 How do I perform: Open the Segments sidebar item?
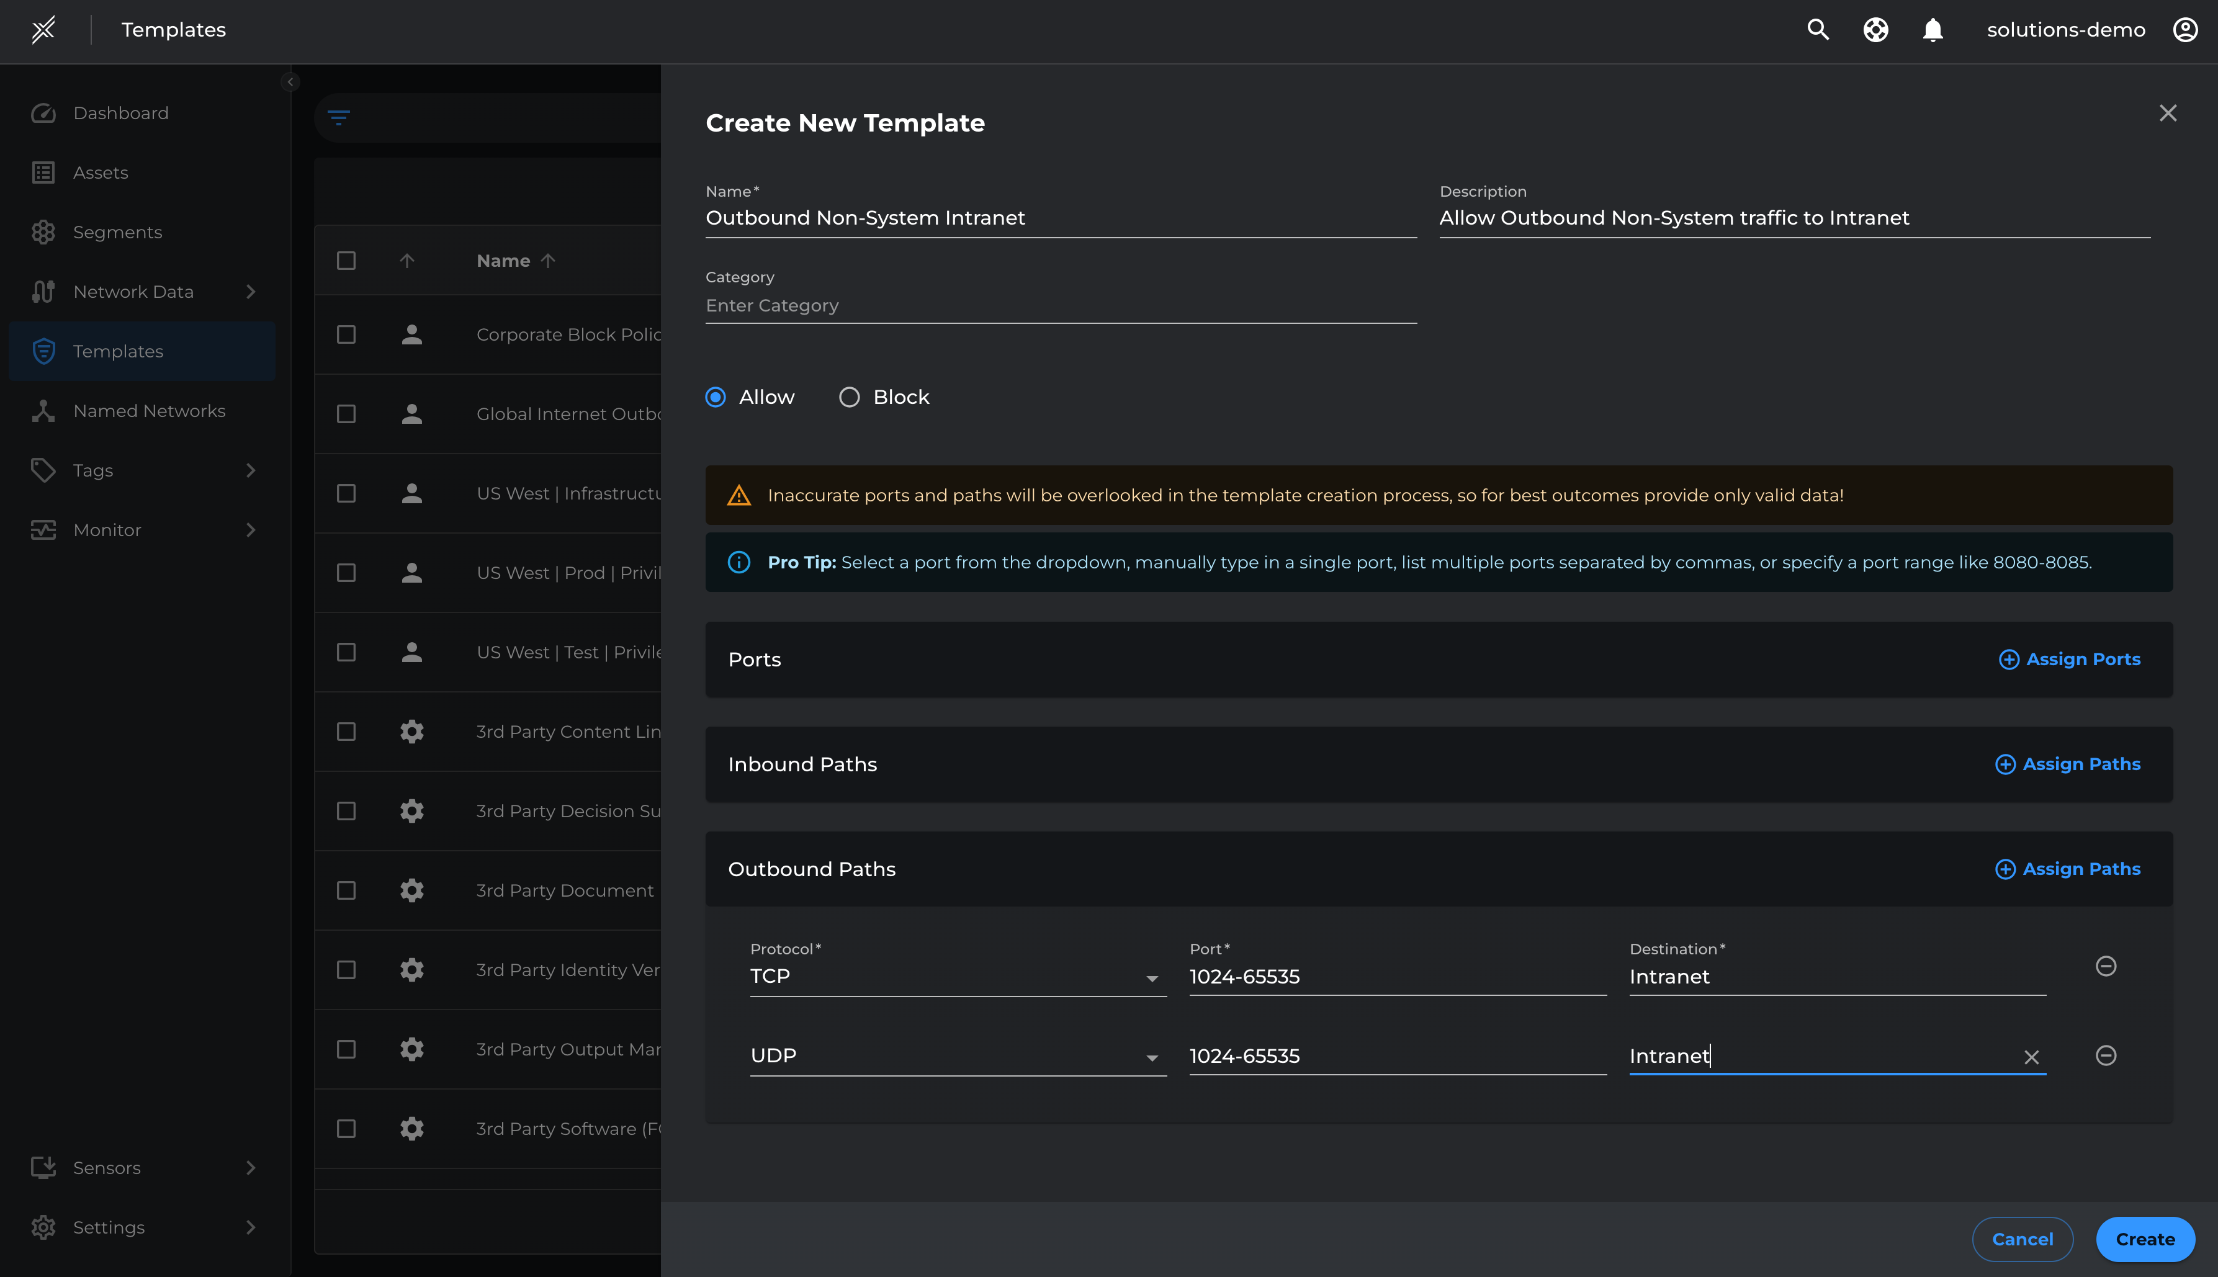click(x=117, y=231)
